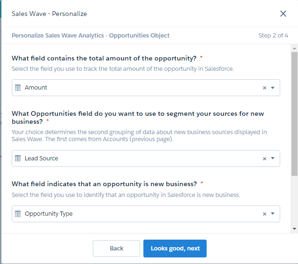This screenshot has width=298, height=264.
Task: Open the Amount field dropdown arrow
Action: click(x=273, y=88)
